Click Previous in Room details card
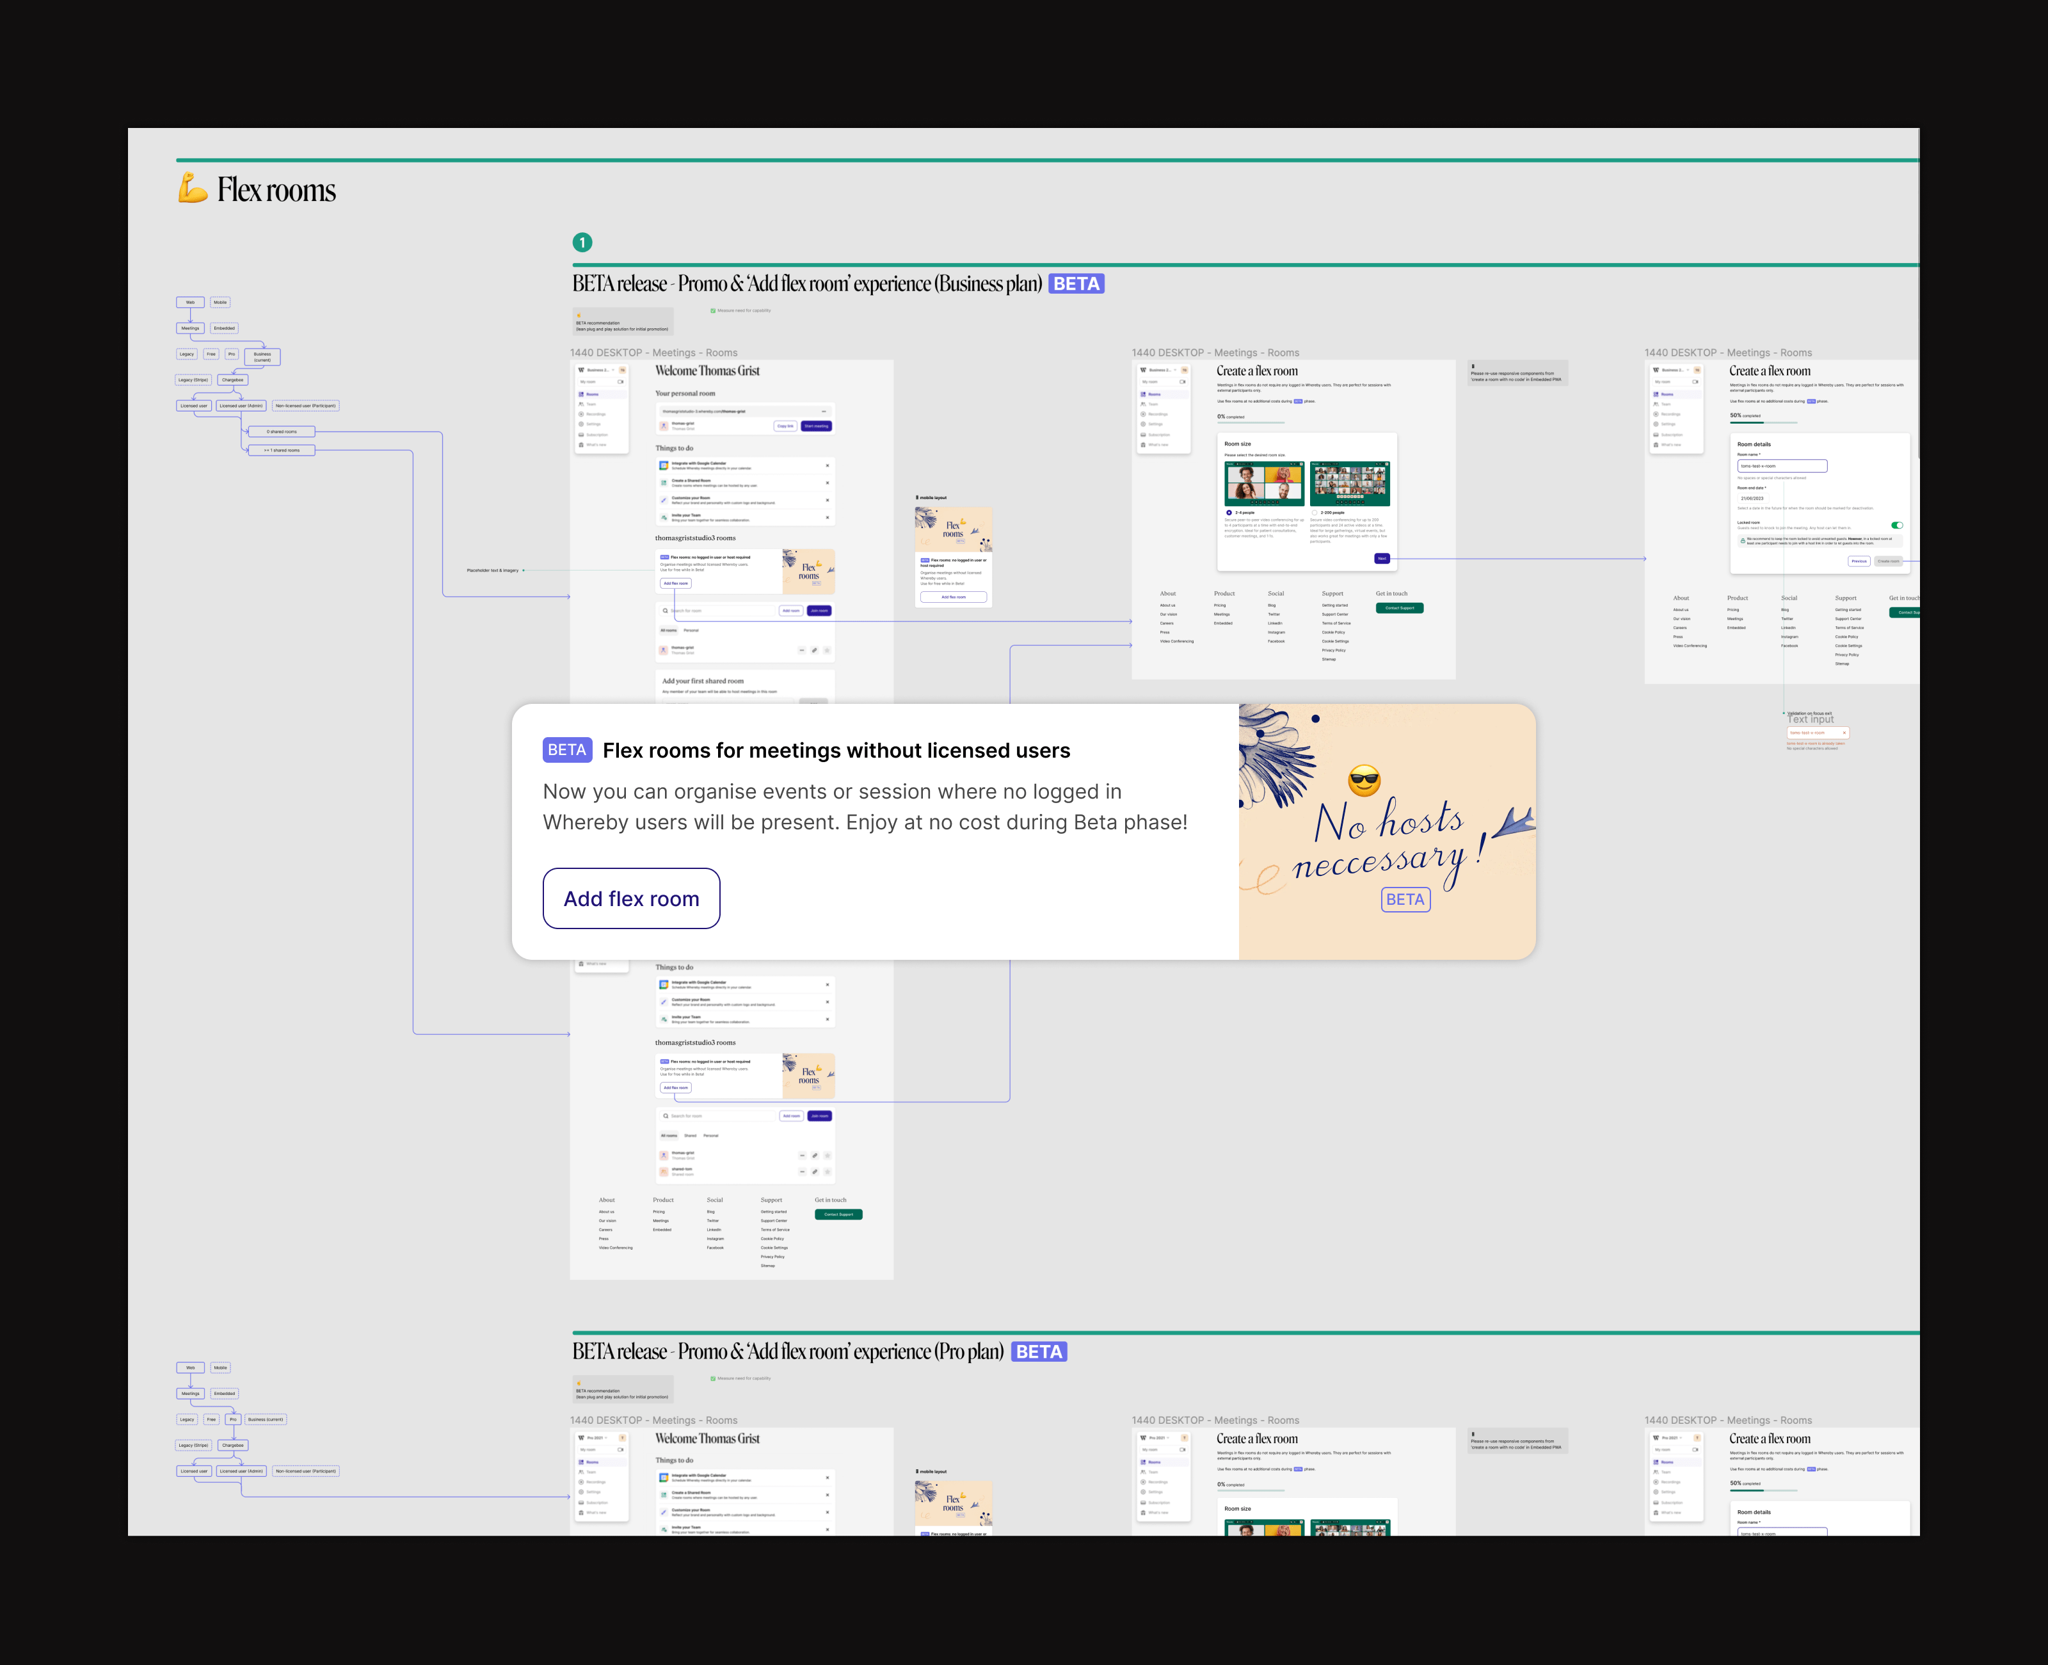Image resolution: width=2048 pixels, height=1665 pixels. pos(1859,561)
